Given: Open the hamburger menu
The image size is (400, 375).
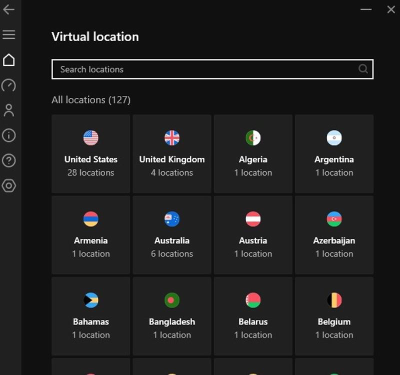Looking at the screenshot, I should click(x=8, y=34).
